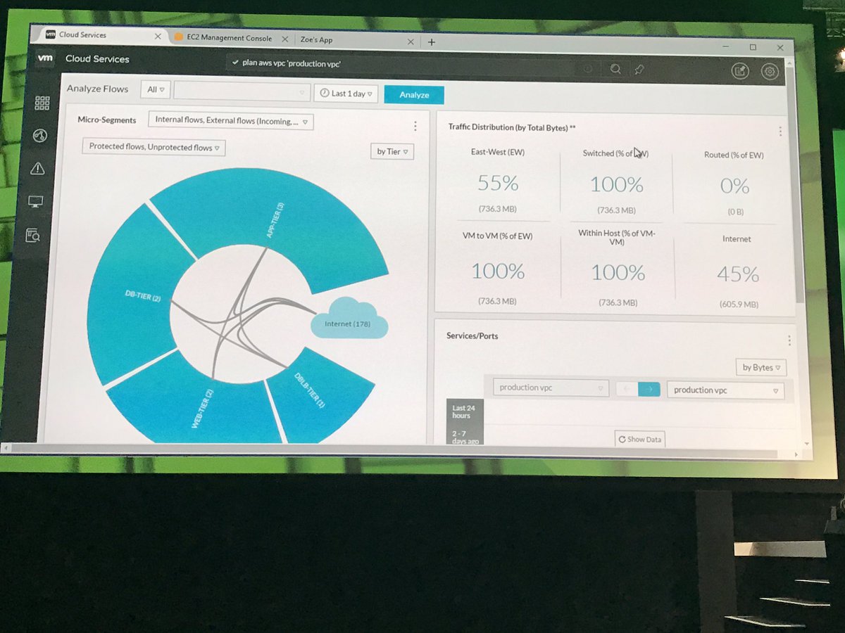Click the blue right arrow direction toggle
Image resolution: width=845 pixels, height=633 pixels.
pos(649,390)
